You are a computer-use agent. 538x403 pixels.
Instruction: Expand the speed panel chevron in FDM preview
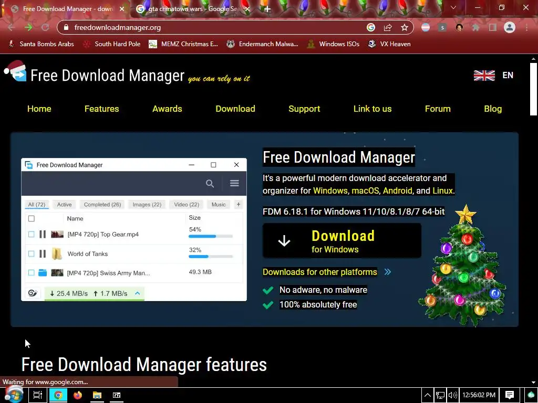[137, 293]
